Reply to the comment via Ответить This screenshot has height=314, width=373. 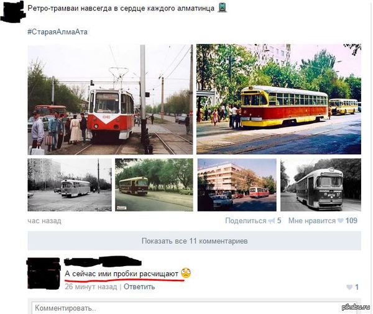click(x=139, y=287)
